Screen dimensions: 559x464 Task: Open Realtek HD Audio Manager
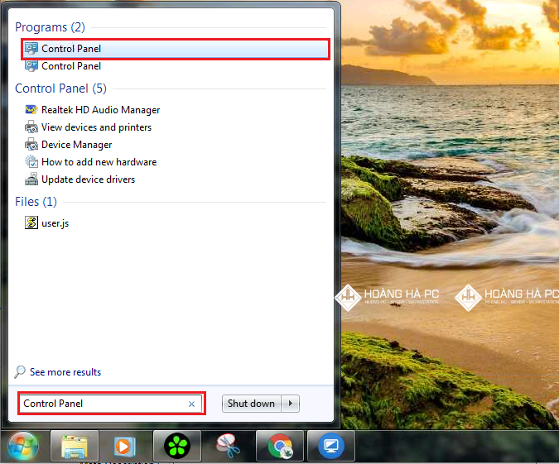[100, 110]
